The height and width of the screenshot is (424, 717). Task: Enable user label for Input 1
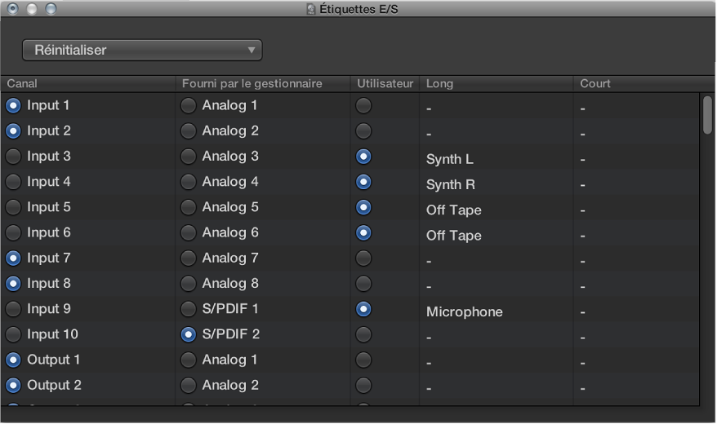[363, 105]
